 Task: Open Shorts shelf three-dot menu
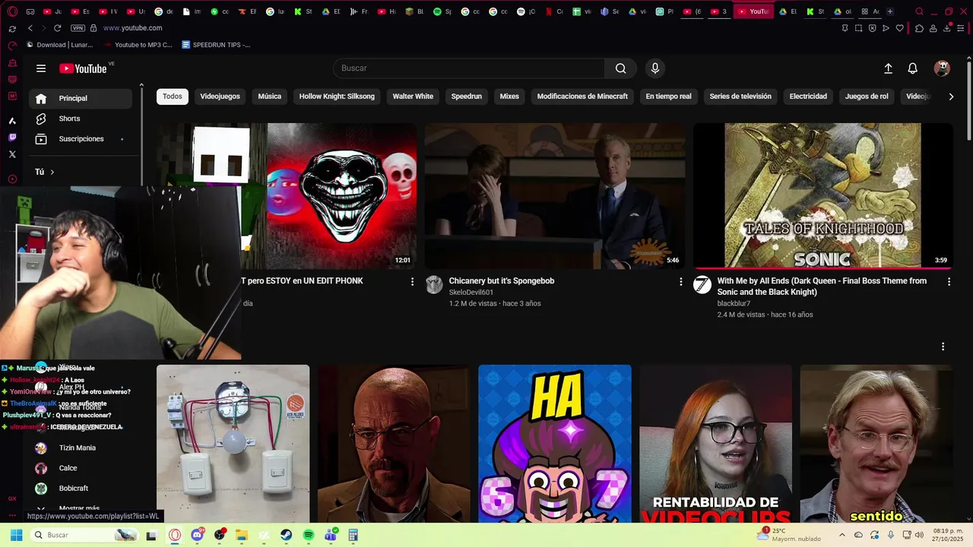pyautogui.click(x=943, y=346)
